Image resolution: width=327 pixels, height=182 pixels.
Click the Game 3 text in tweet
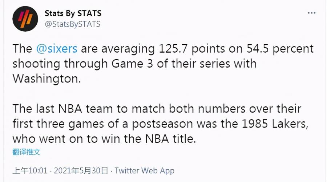(132, 64)
